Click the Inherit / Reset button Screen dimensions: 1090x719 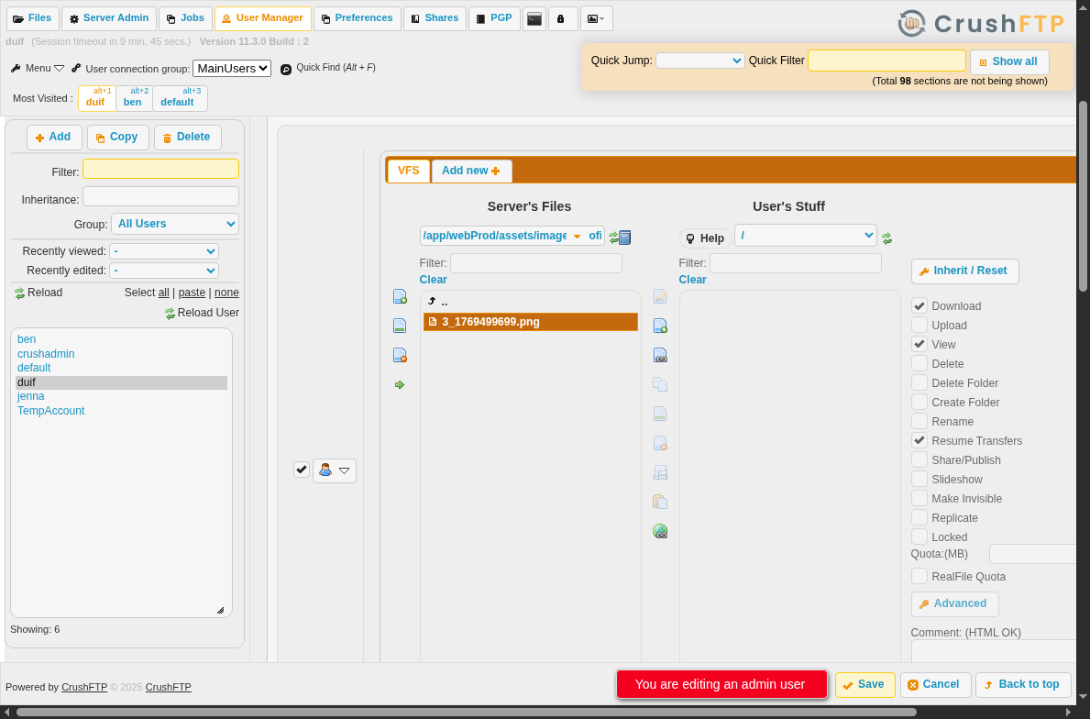(x=964, y=271)
